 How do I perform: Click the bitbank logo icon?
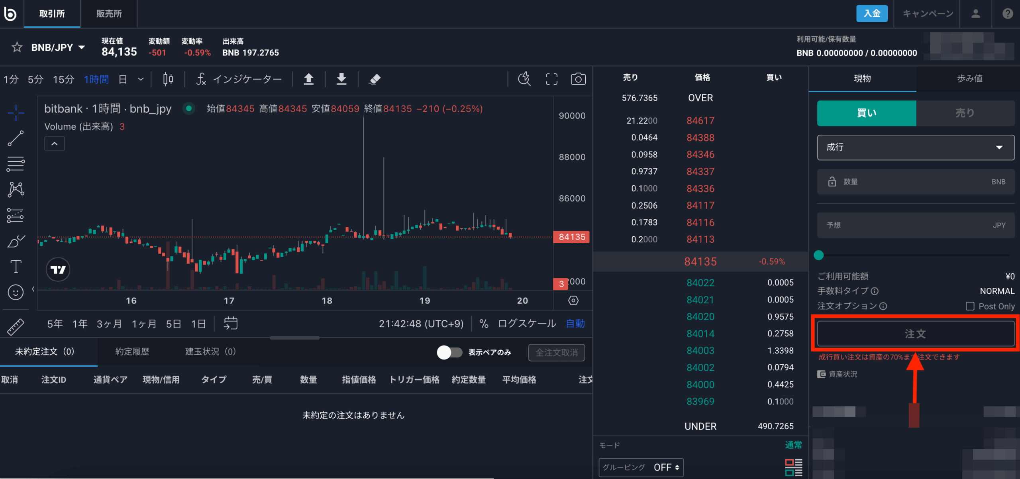10,14
